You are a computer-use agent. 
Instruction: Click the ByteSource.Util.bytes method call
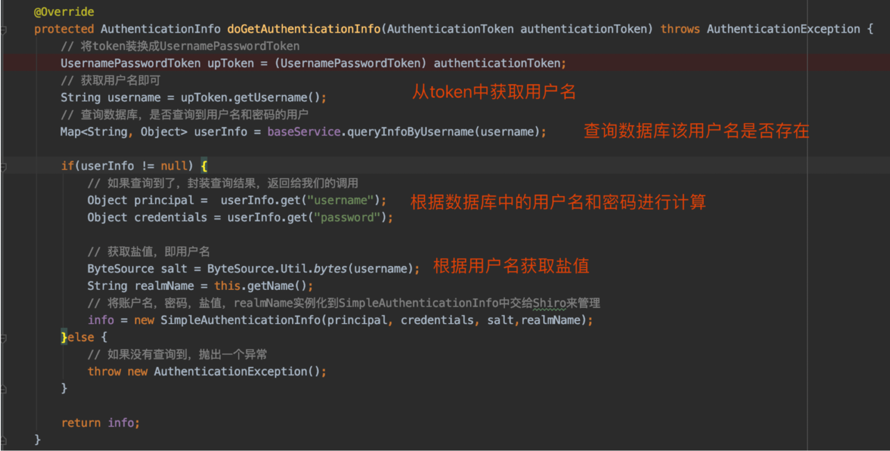pyautogui.click(x=278, y=269)
